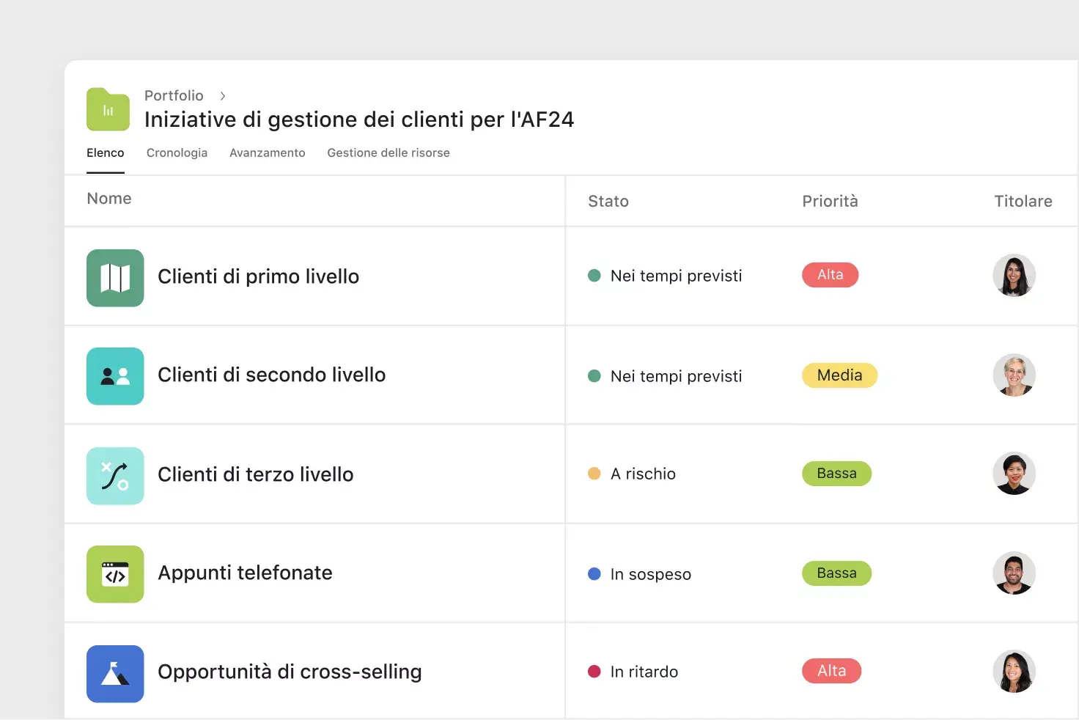Click the curved-path icon next to Clienti di terzo livello
Image resolution: width=1079 pixels, height=720 pixels.
point(115,475)
